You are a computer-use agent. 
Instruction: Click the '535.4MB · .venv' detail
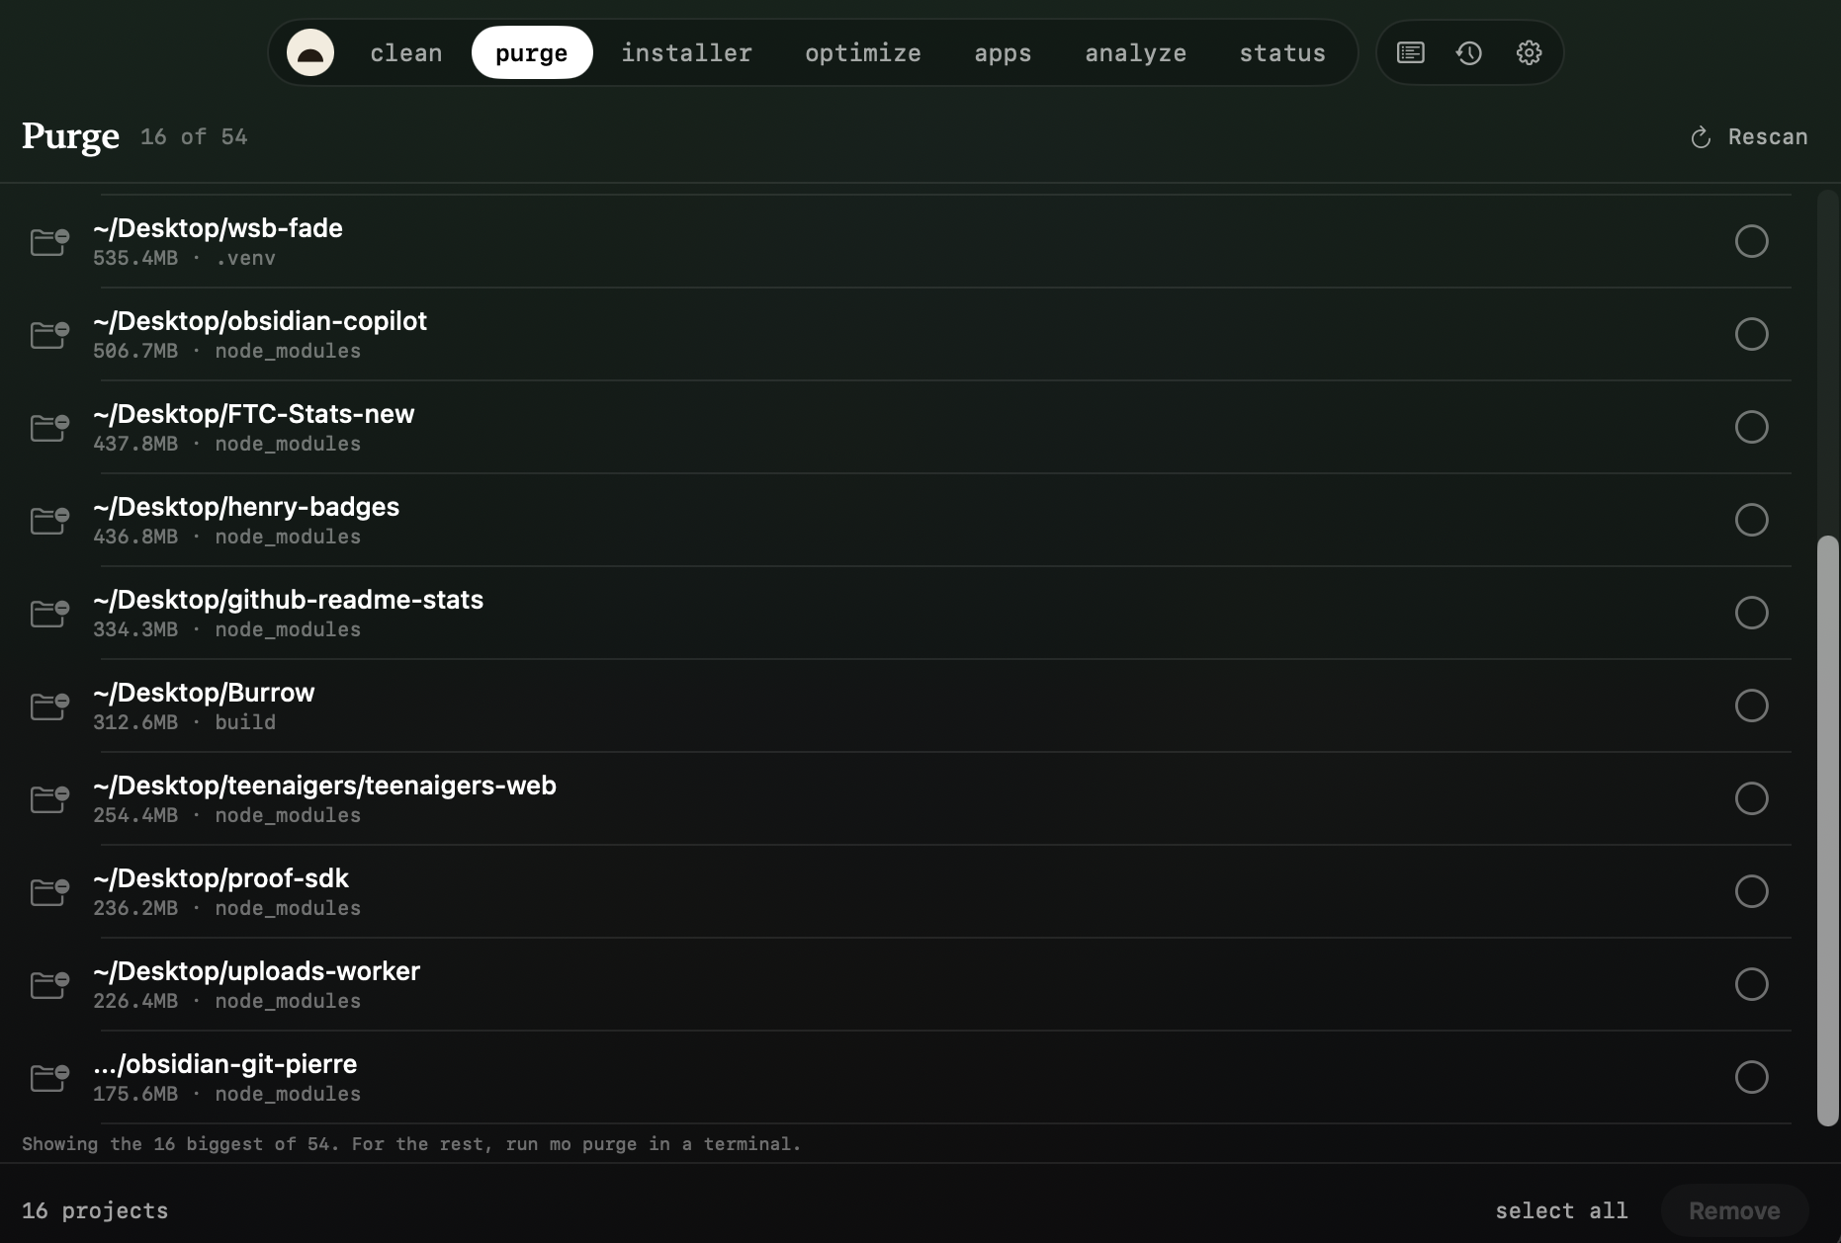184,258
